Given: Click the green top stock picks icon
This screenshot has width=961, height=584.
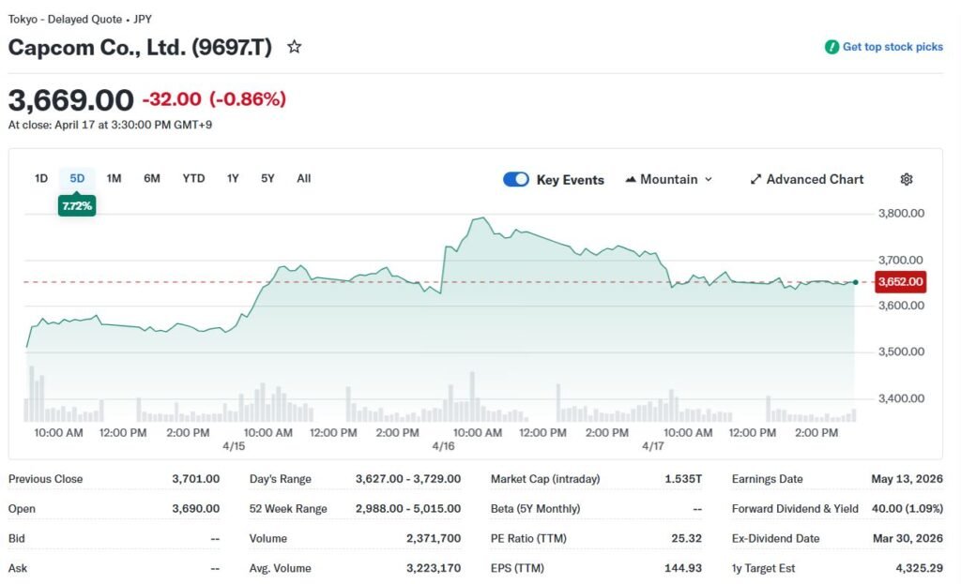Looking at the screenshot, I should point(831,47).
